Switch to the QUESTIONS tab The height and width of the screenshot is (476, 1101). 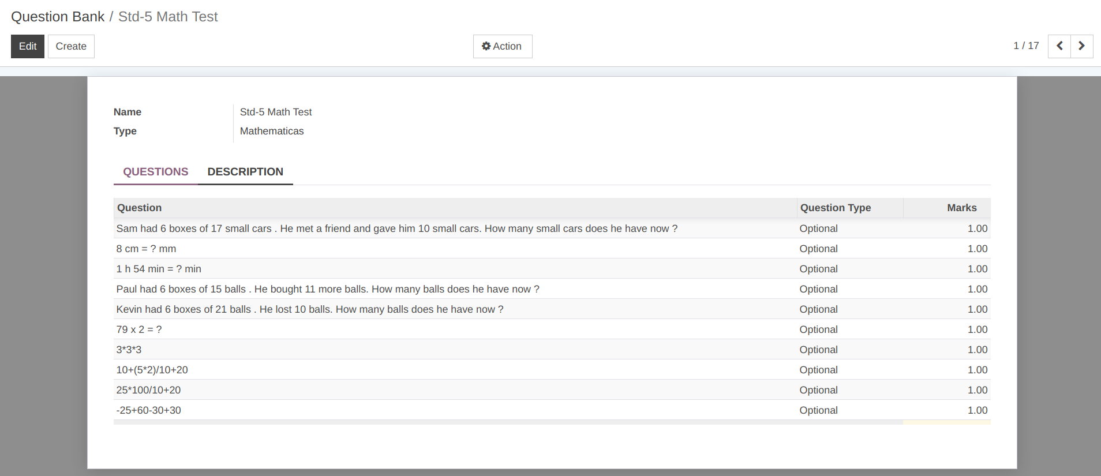[156, 172]
